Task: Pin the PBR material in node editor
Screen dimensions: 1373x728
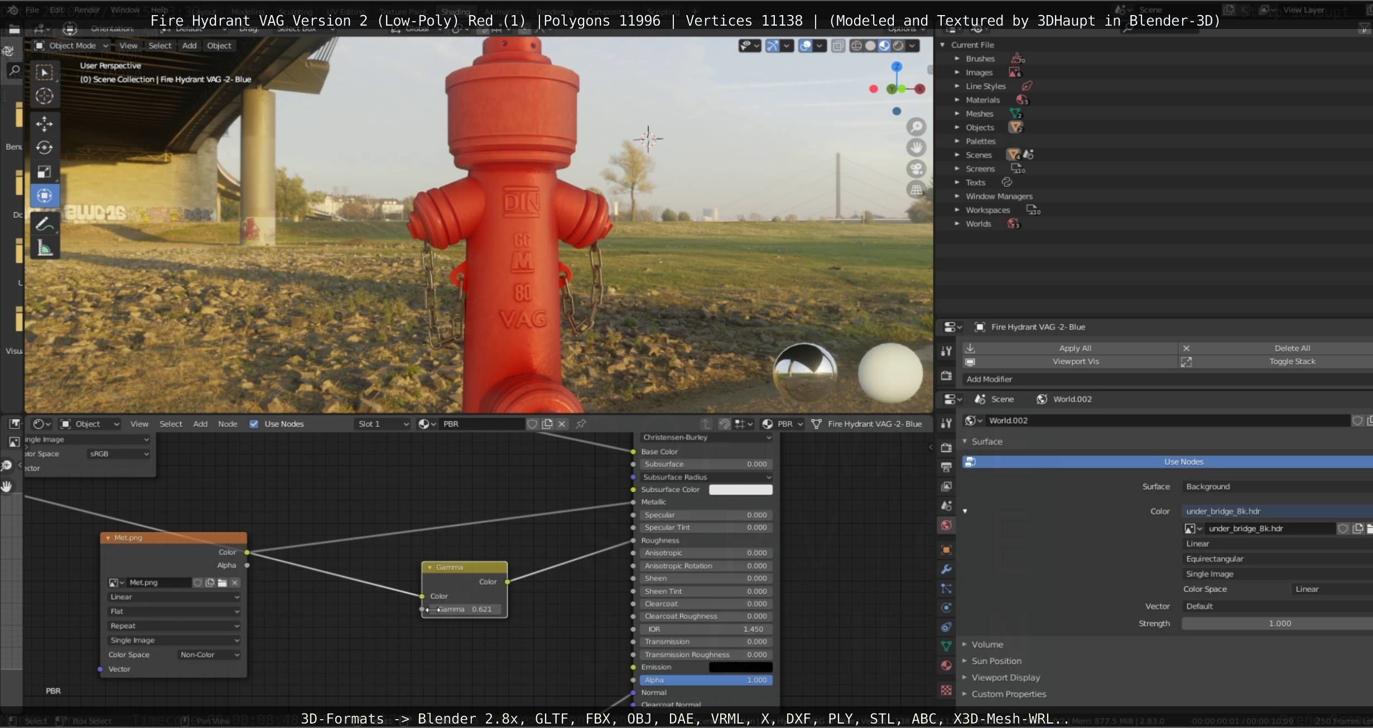Action: click(581, 424)
